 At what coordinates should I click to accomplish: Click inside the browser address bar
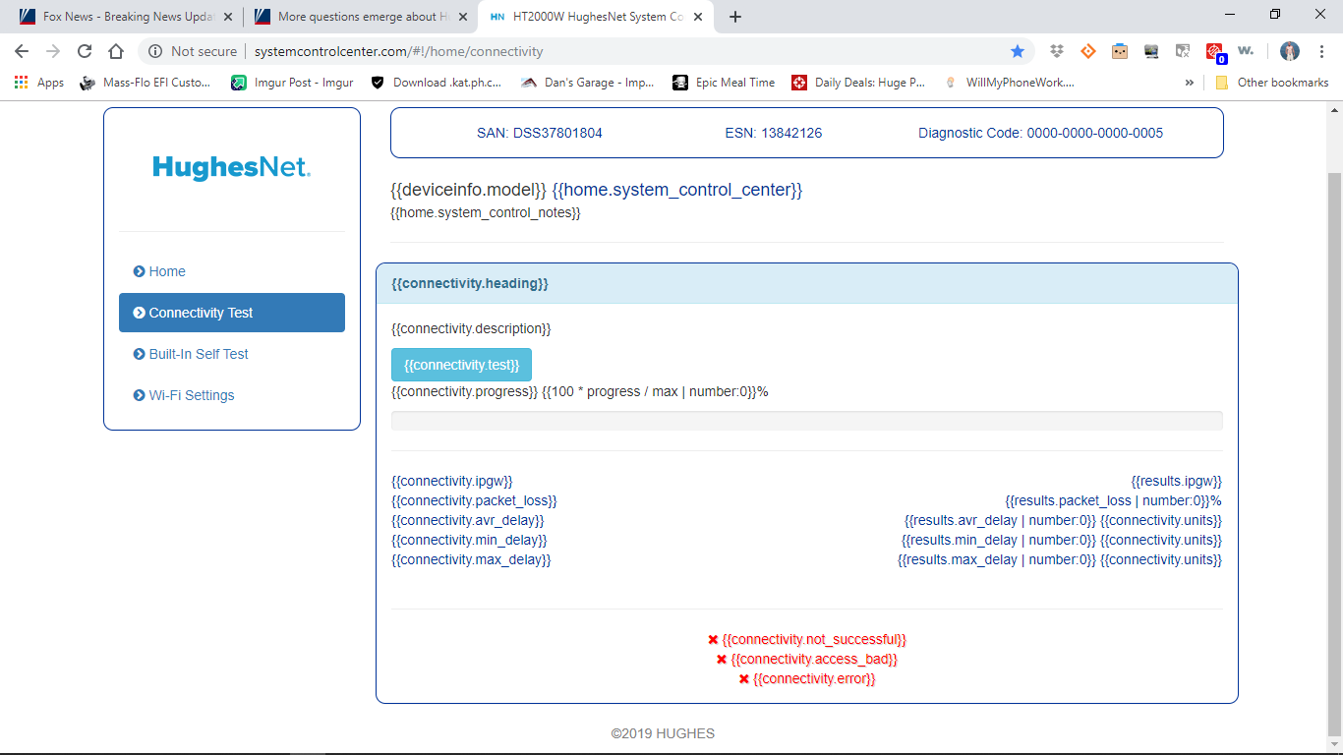492,50
